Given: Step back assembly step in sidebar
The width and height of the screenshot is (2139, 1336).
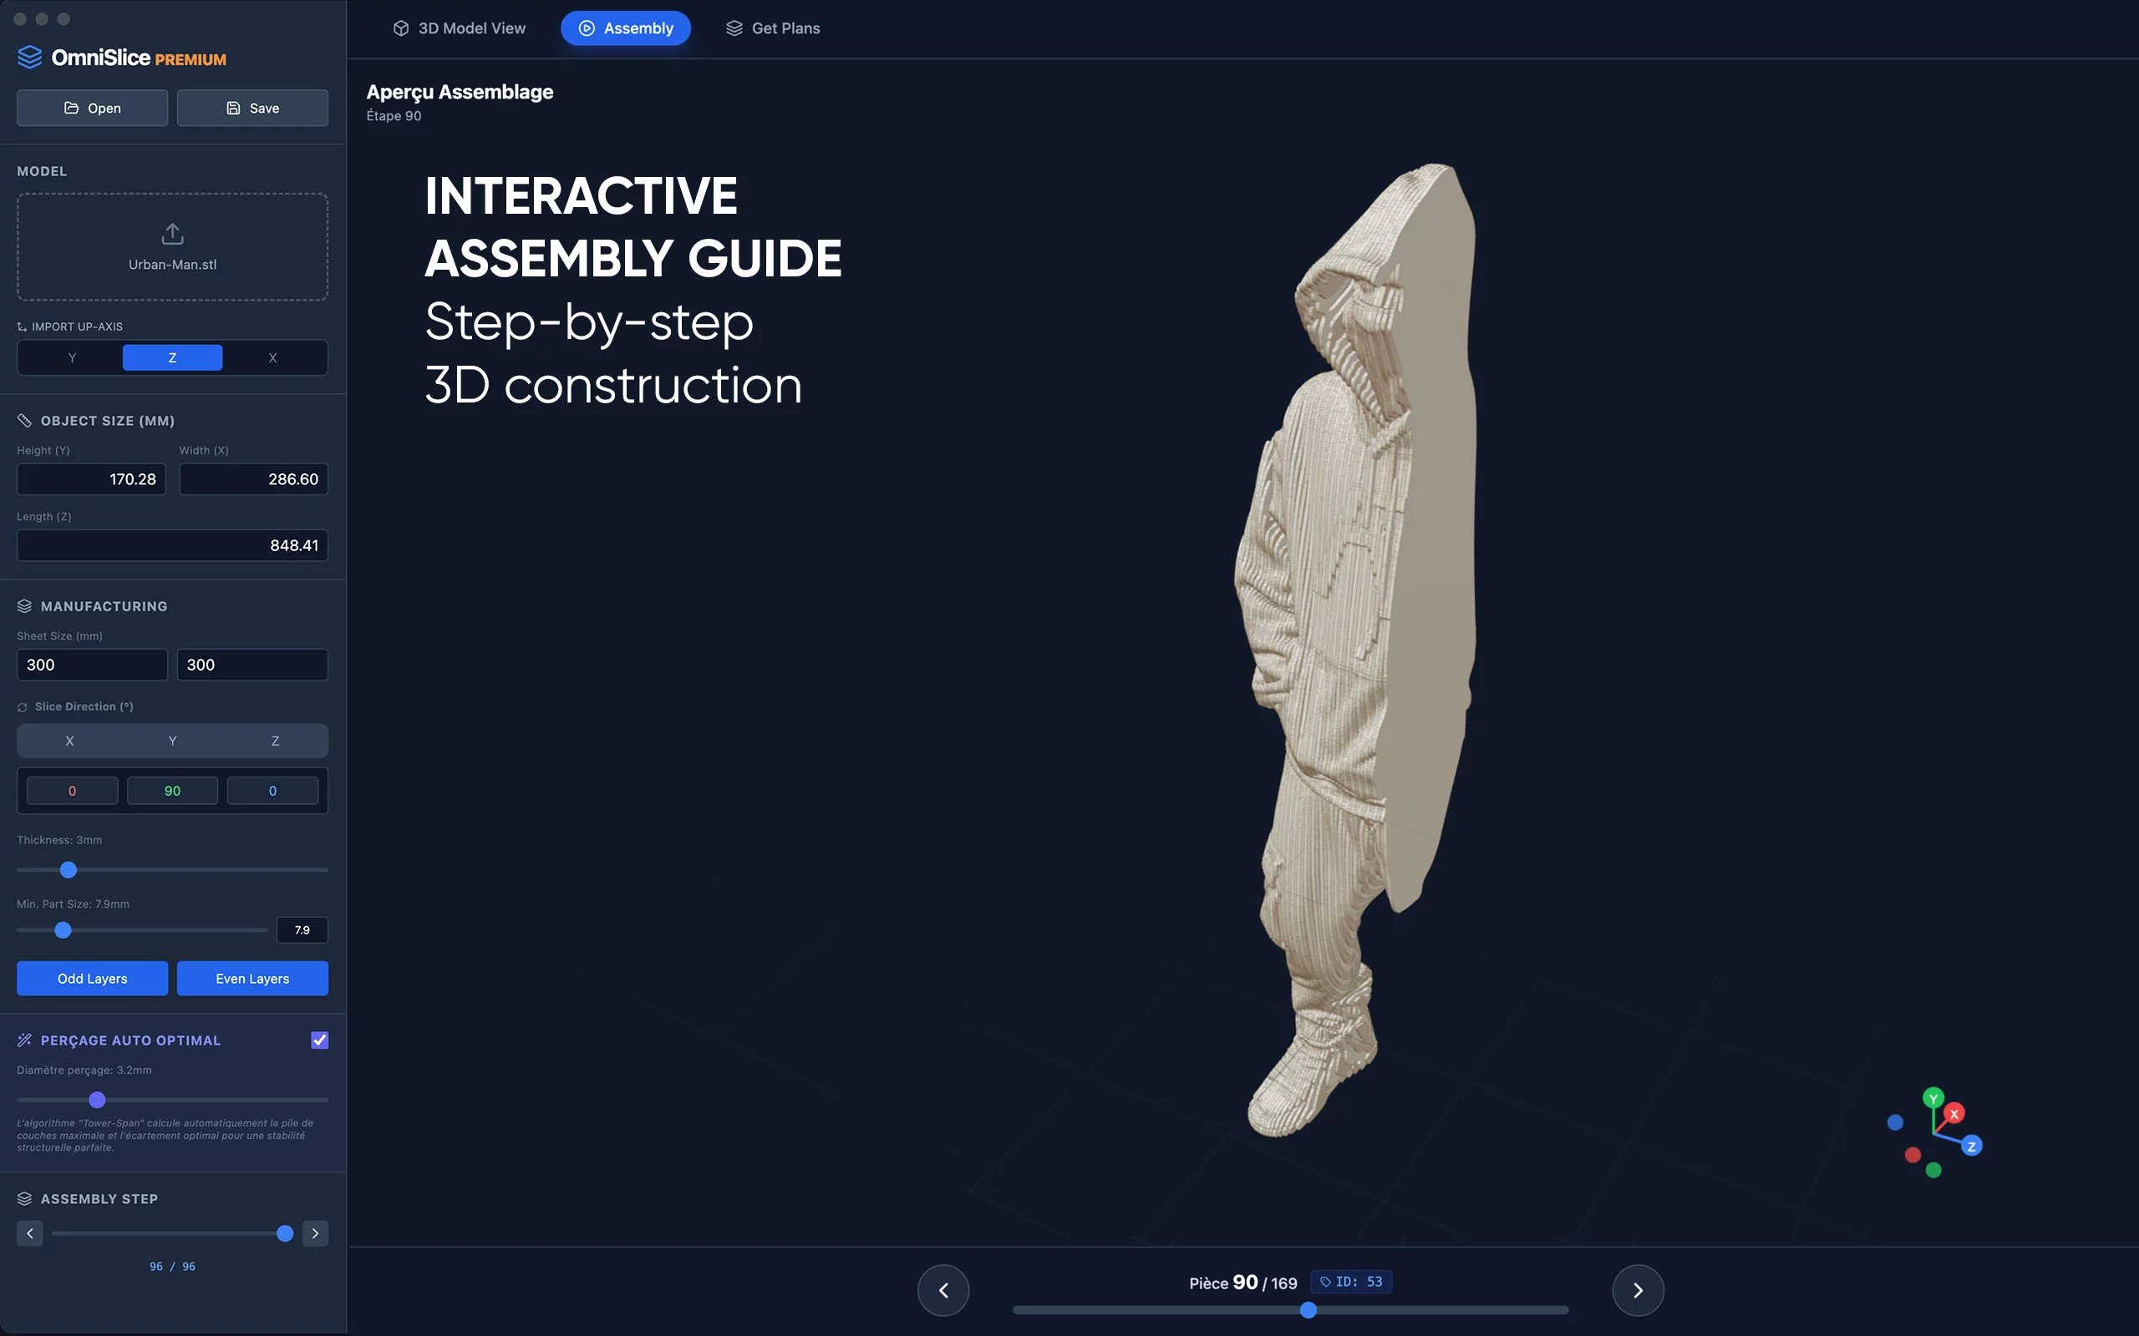Looking at the screenshot, I should [x=30, y=1233].
